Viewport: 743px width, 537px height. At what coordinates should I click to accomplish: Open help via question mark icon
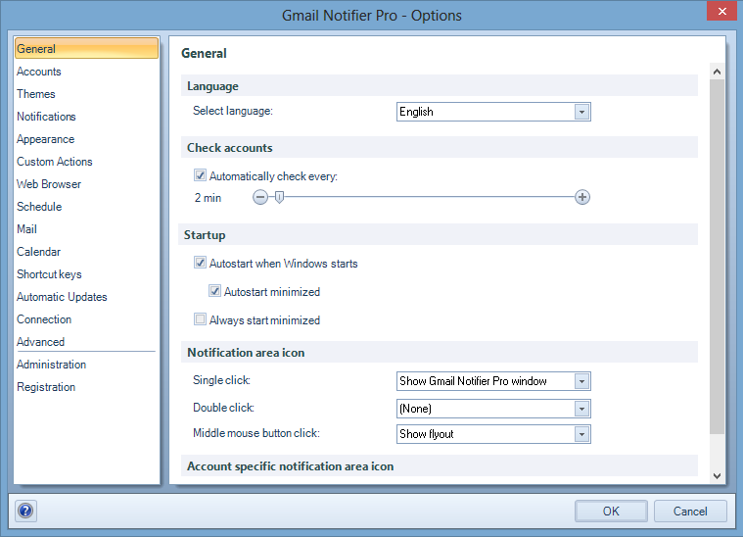coord(25,511)
